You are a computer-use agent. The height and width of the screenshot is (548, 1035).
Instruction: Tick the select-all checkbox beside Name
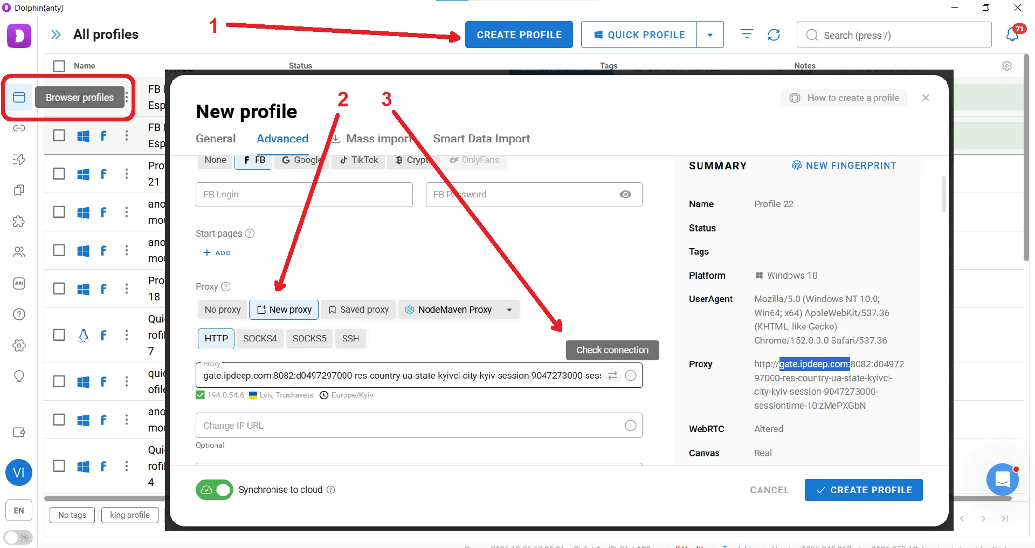[59, 66]
